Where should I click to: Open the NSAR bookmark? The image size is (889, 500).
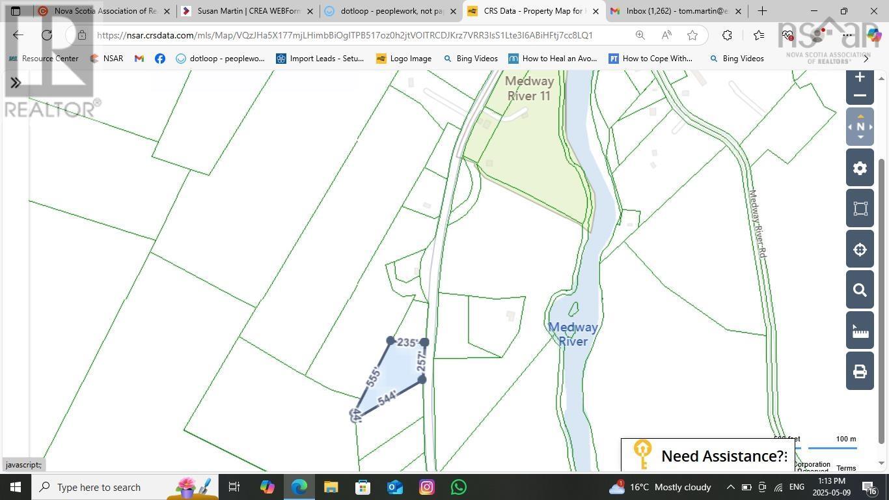click(x=107, y=59)
